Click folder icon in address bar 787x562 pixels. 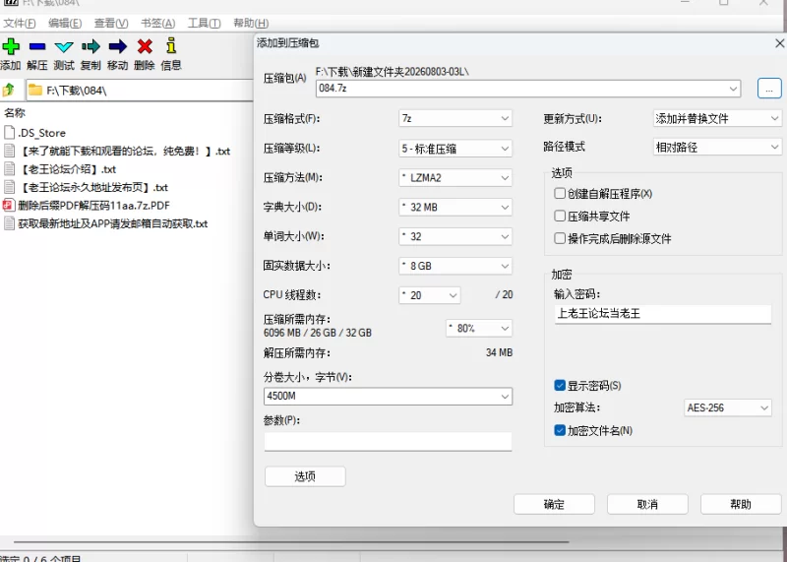point(35,90)
